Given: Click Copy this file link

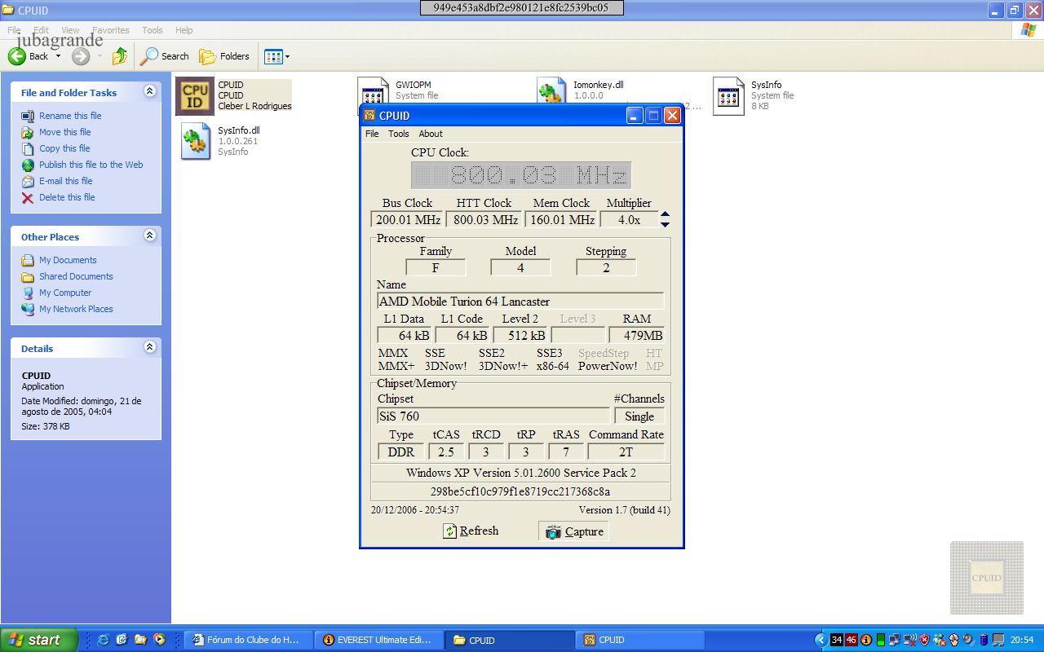Looking at the screenshot, I should pyautogui.click(x=64, y=148).
